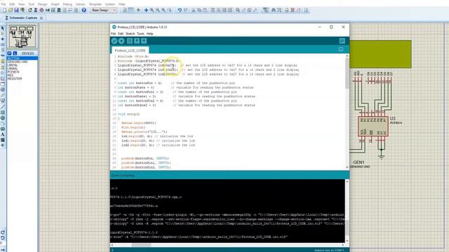Click PCF8574 U3 chip in schematic
The image size is (449, 252).
pyautogui.click(x=373, y=126)
